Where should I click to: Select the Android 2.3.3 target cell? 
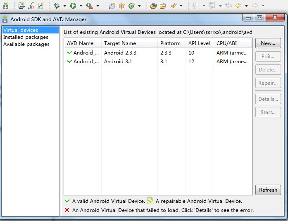pos(120,53)
